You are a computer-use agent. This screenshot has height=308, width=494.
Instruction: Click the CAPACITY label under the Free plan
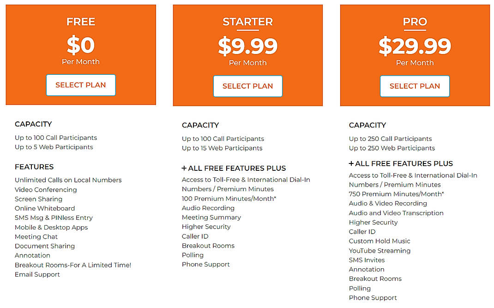(x=33, y=124)
